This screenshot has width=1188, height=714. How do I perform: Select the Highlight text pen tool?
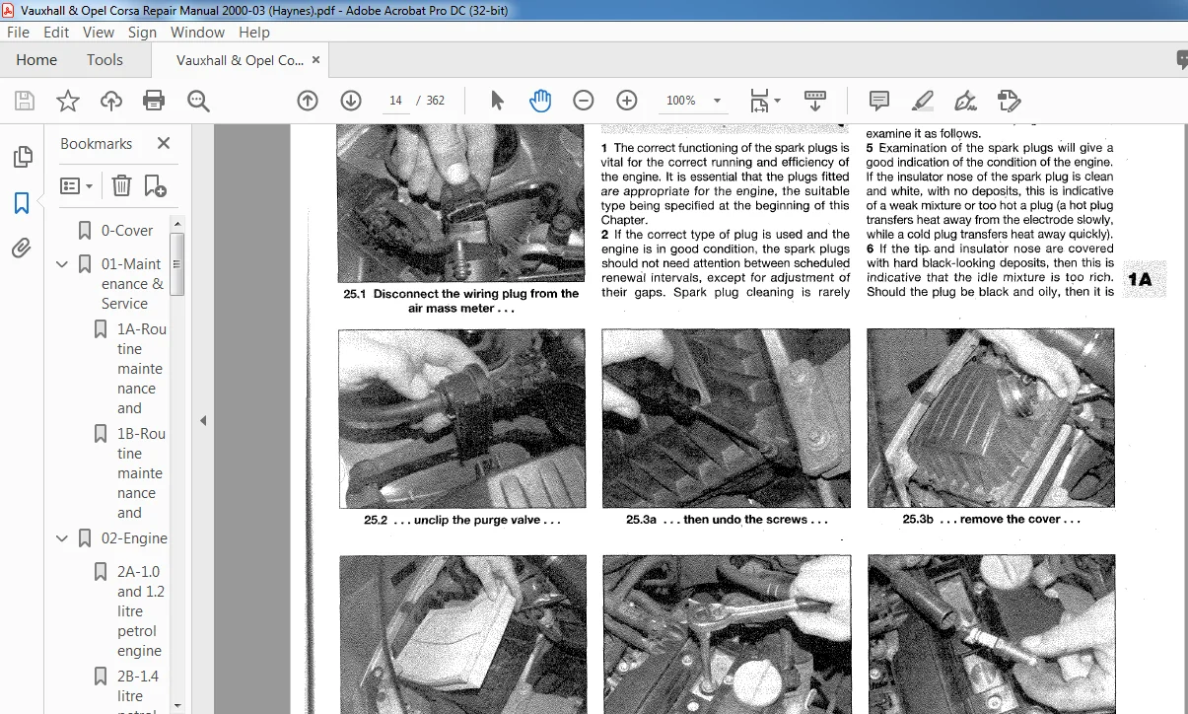tap(923, 101)
